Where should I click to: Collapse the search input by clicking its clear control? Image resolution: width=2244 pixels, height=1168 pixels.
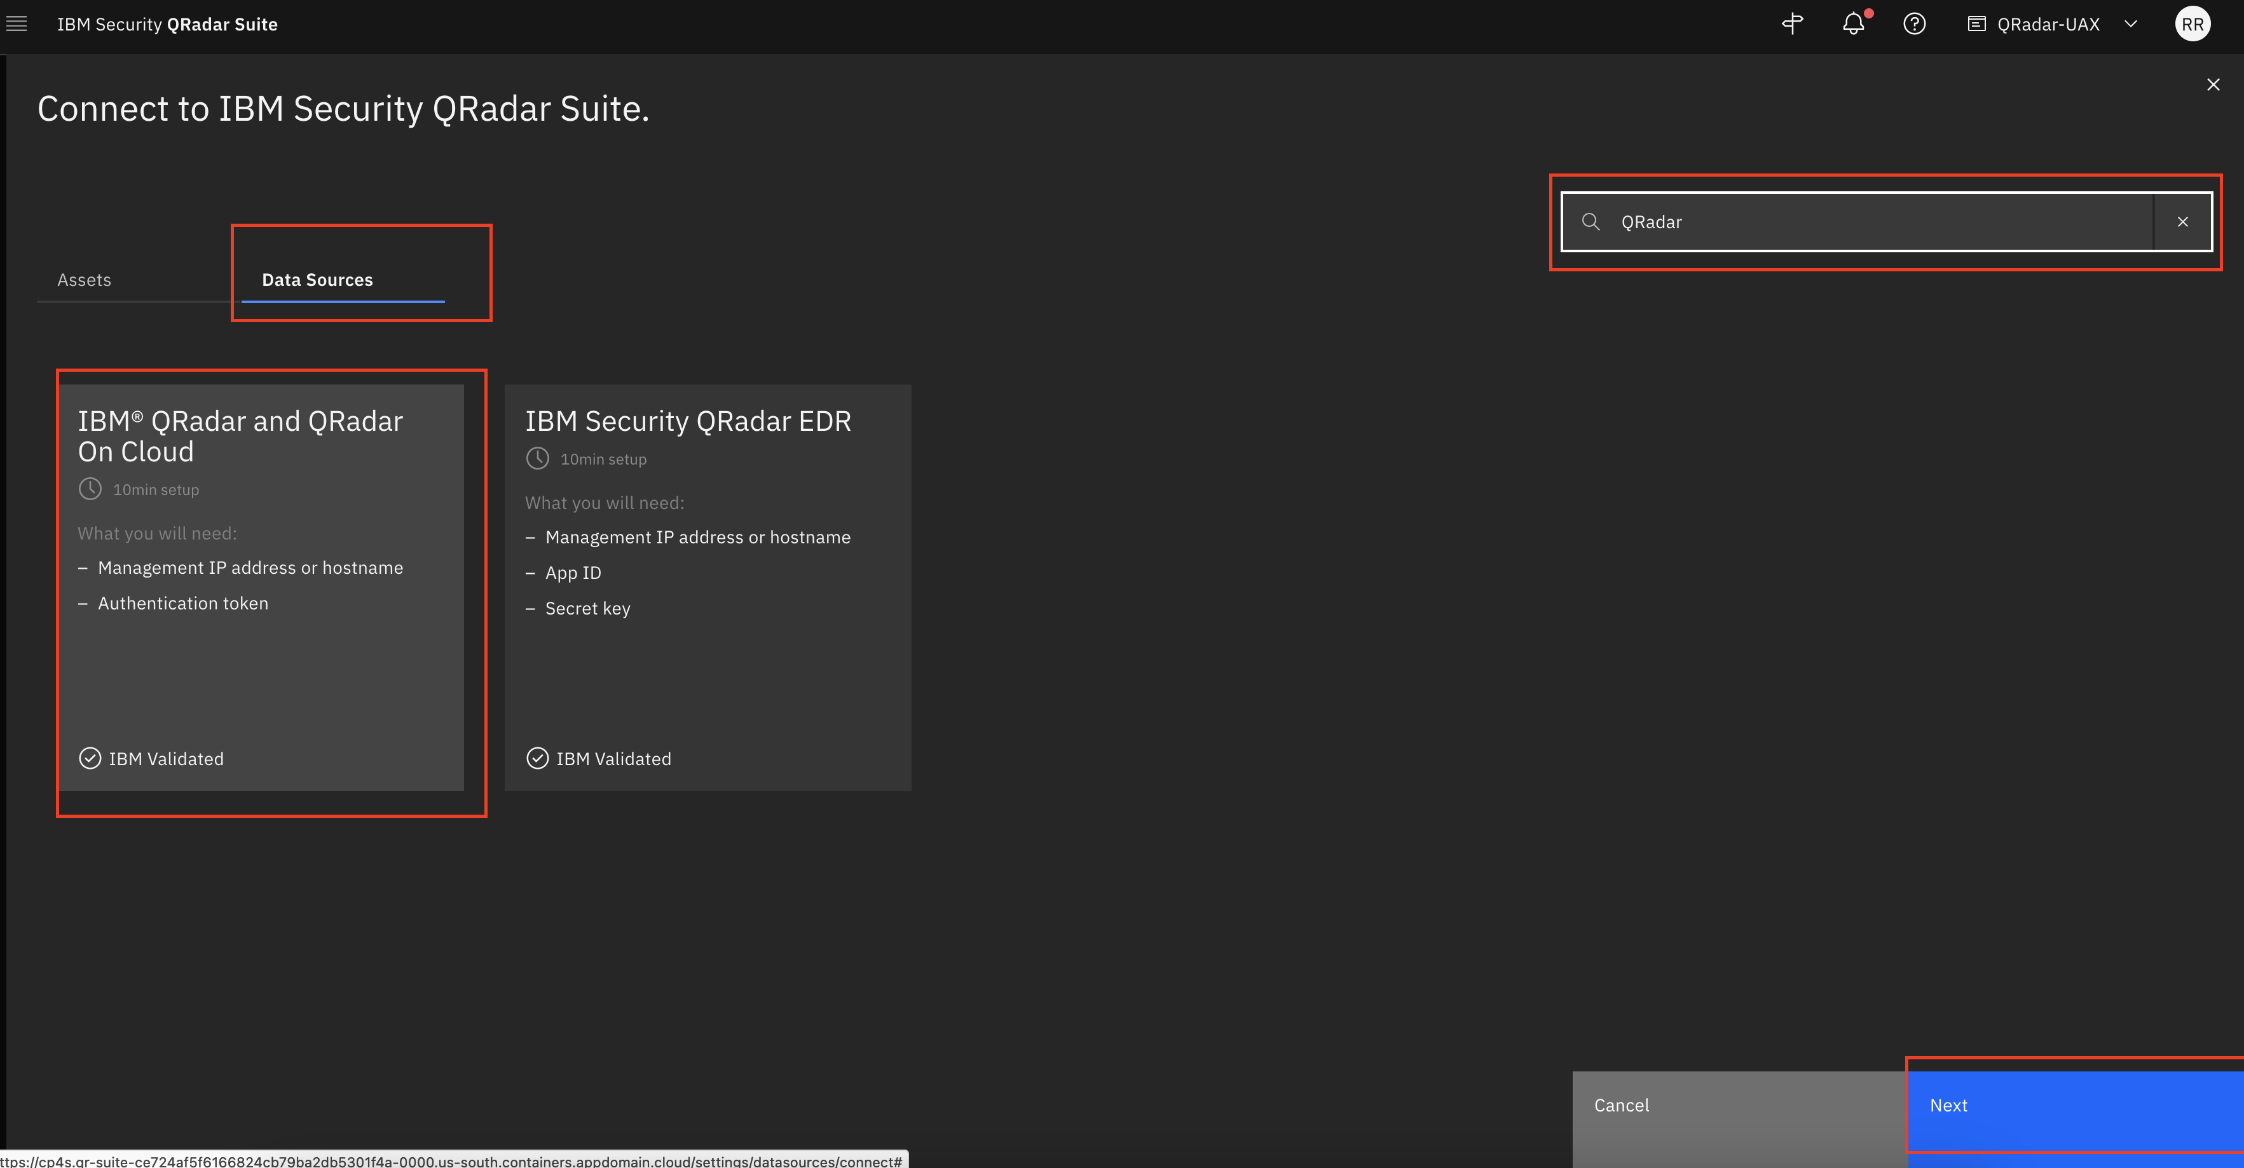(x=2182, y=221)
